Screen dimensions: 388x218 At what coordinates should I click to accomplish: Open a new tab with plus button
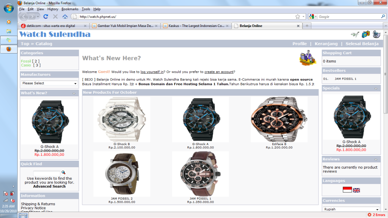307,26
